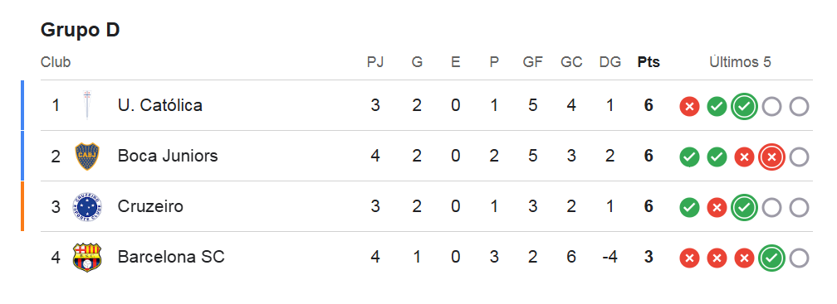Open the Boca Juniors team name

[x=168, y=156]
